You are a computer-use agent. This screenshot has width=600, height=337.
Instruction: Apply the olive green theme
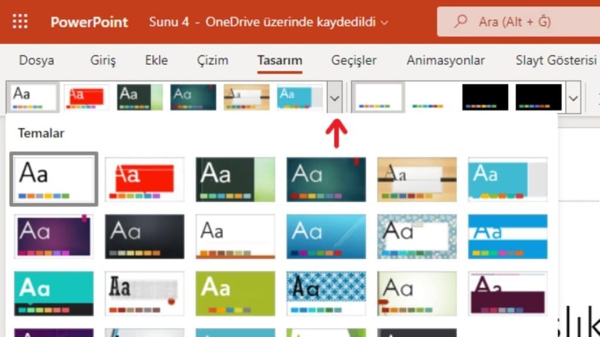[x=236, y=294]
